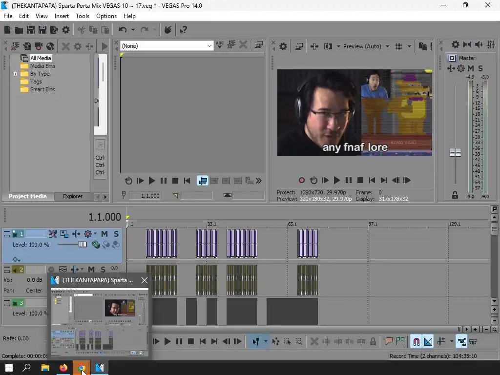Viewport: 500px width, 375px height.
Task: Save the project with the floppy disk icon
Action: click(x=31, y=30)
